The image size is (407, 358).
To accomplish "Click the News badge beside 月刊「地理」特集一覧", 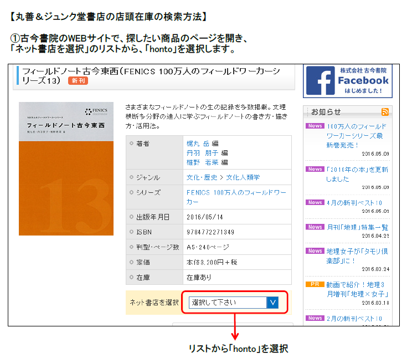I will (x=315, y=227).
